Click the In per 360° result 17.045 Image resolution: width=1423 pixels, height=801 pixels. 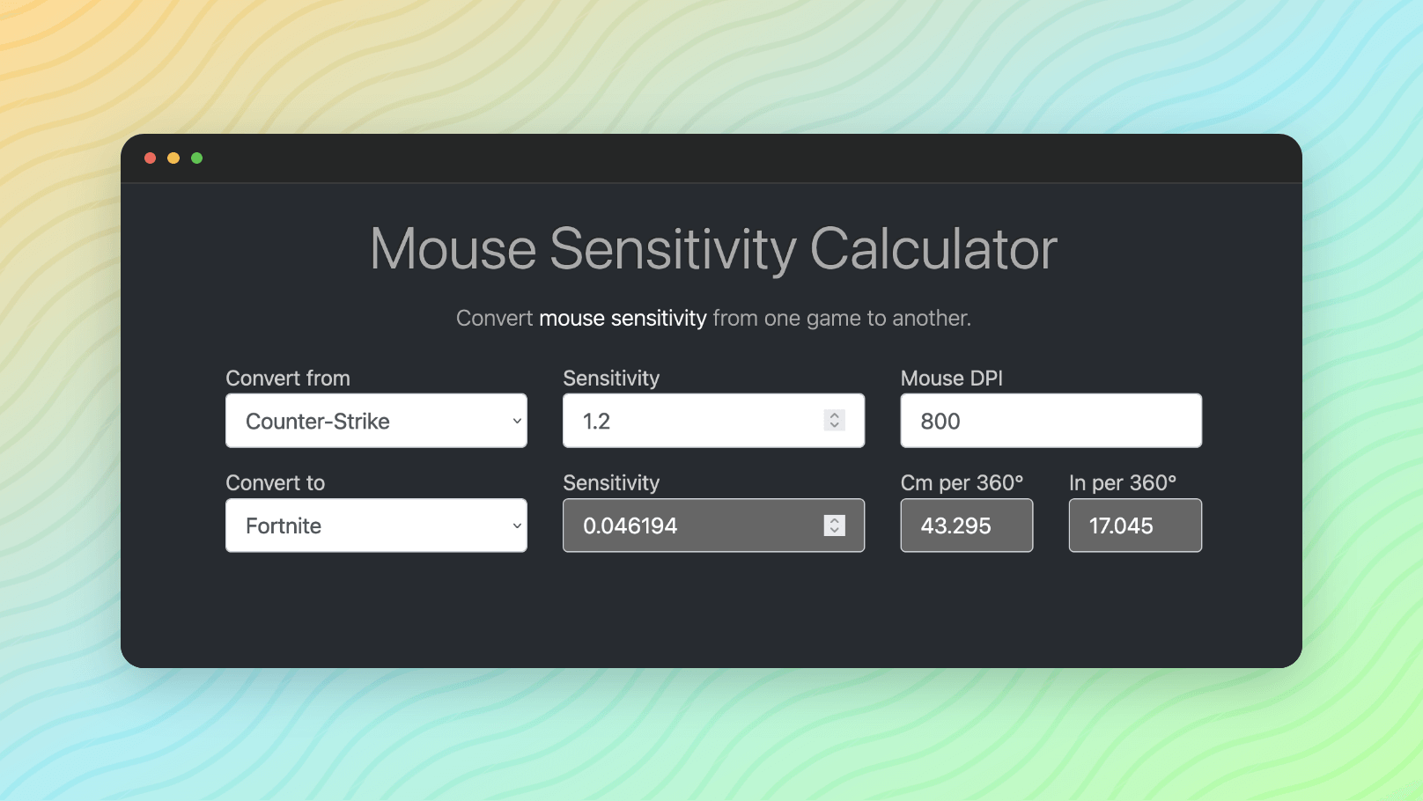coord(1134,525)
